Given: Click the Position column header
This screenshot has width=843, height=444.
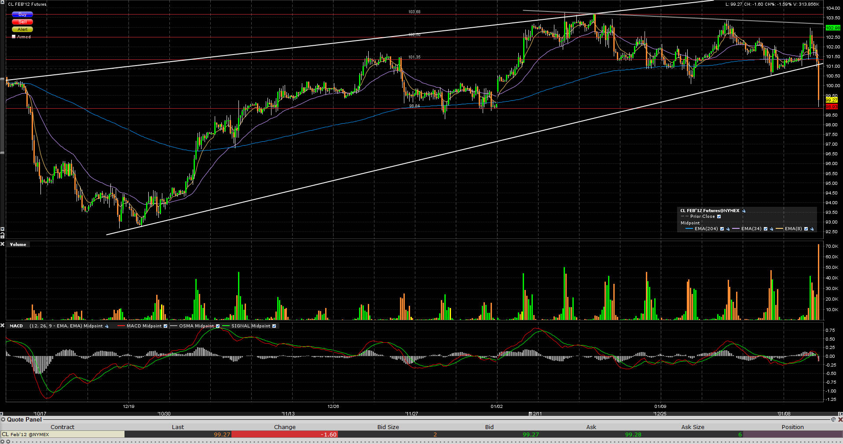Looking at the screenshot, I should click(x=793, y=427).
